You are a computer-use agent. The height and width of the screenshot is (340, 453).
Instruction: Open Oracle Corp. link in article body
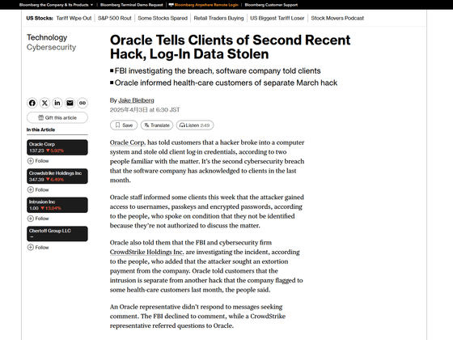pos(128,142)
